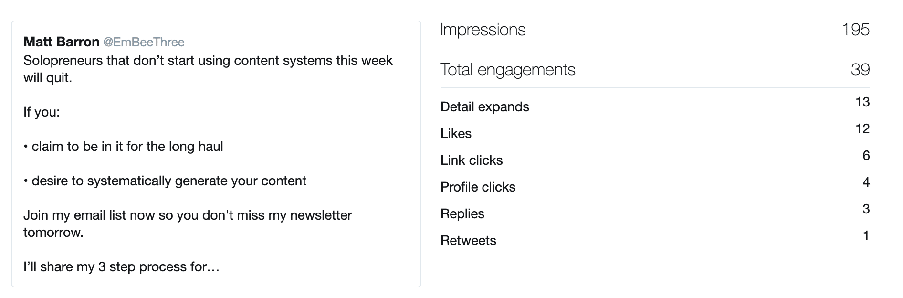Click the Detail expands row label
Image resolution: width=903 pixels, height=298 pixels.
point(484,106)
